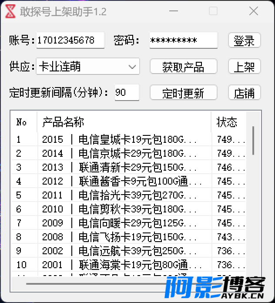
Task: Sort by the 产品名称 column header
Action: coord(124,122)
